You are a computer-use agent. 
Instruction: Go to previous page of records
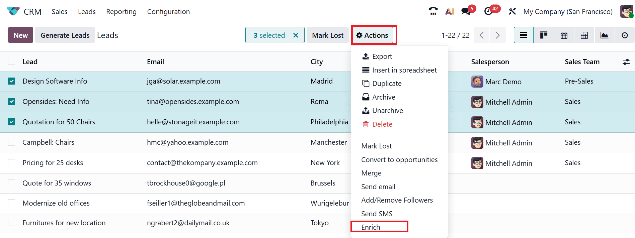482,35
